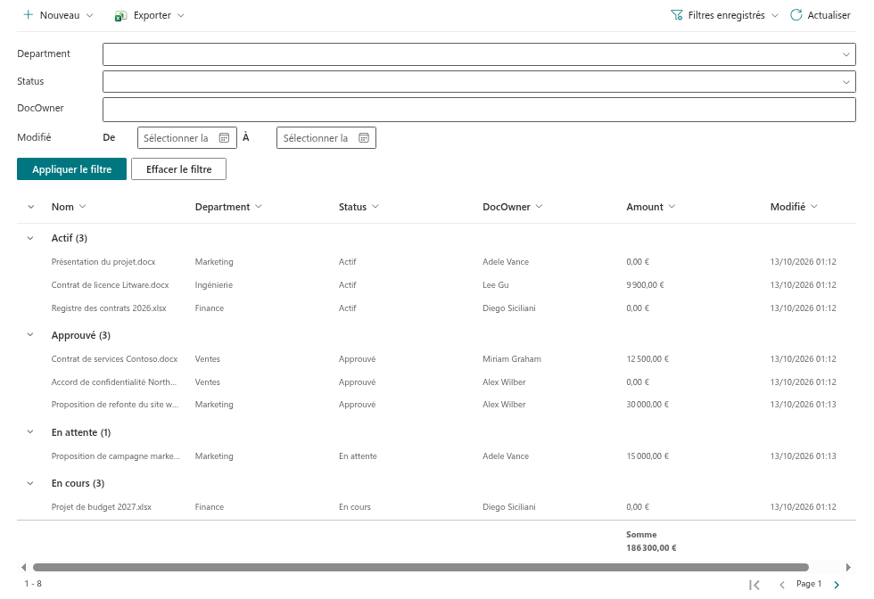This screenshot has height=599, width=874.
Task: Click the left arrow of the horizontal scrollbar
Action: [23, 567]
